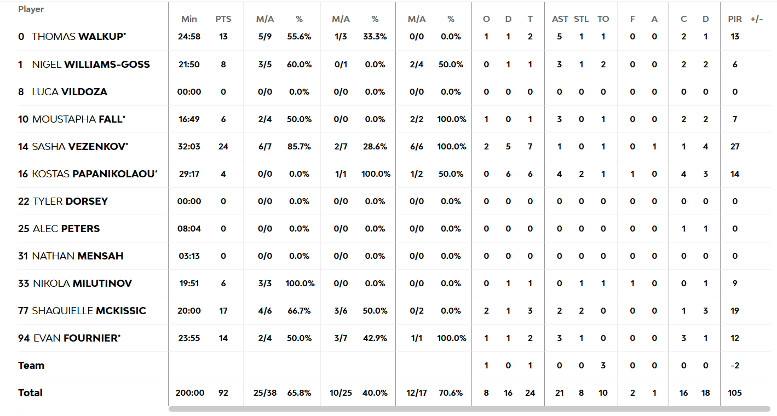This screenshot has height=416, width=777.
Task: Open Shaquielle McKissic's player page
Action: click(89, 310)
